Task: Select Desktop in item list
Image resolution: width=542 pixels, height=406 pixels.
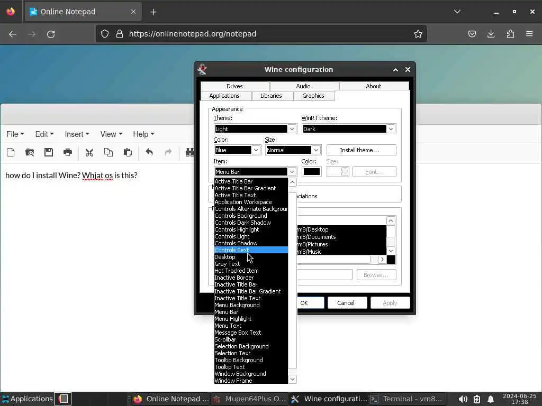Action: 251,257
